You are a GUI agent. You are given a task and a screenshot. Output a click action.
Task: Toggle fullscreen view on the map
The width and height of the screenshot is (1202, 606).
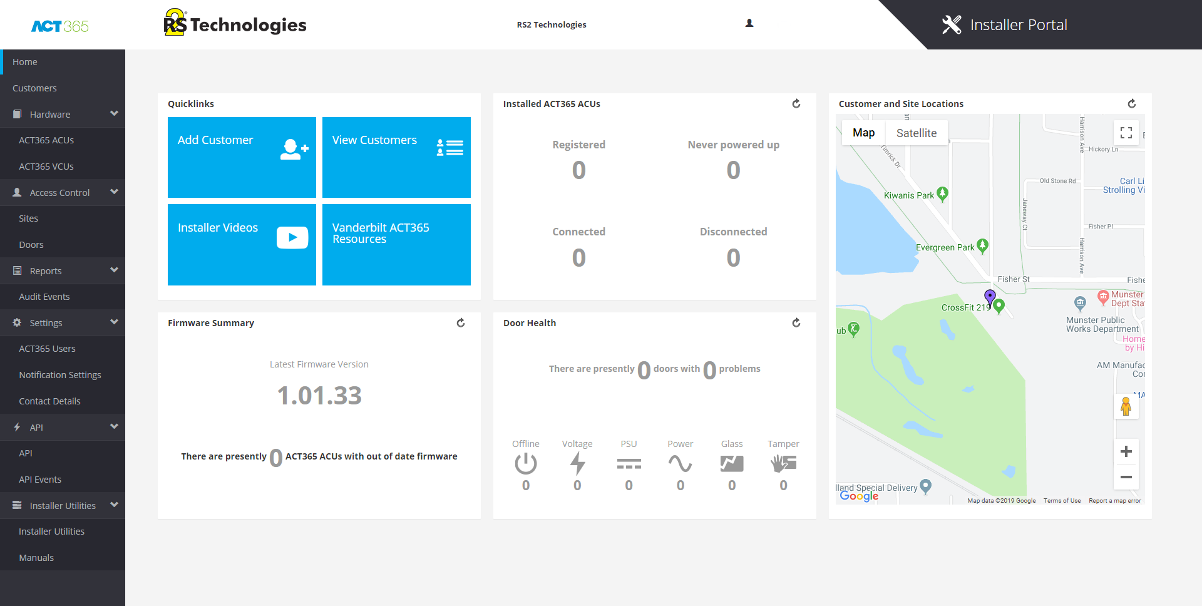click(x=1126, y=133)
